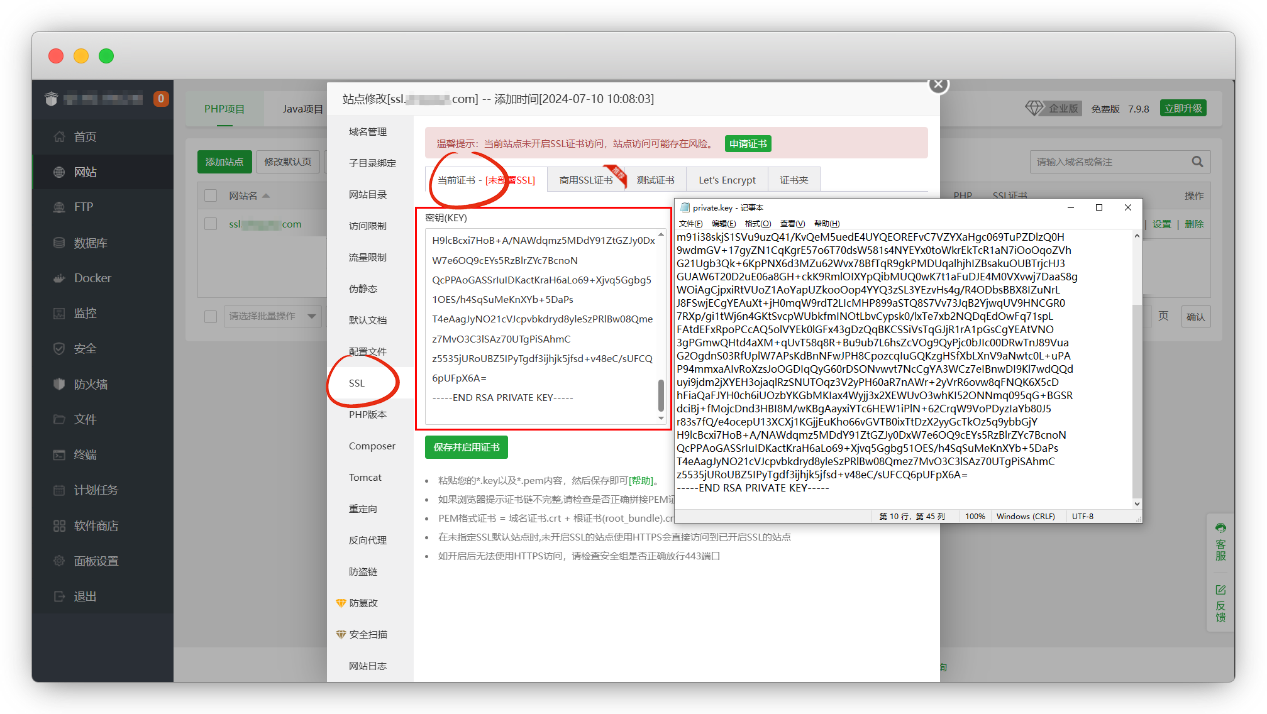Click the Docker whale sidebar icon
Viewport: 1267px width, 714px height.
59,278
